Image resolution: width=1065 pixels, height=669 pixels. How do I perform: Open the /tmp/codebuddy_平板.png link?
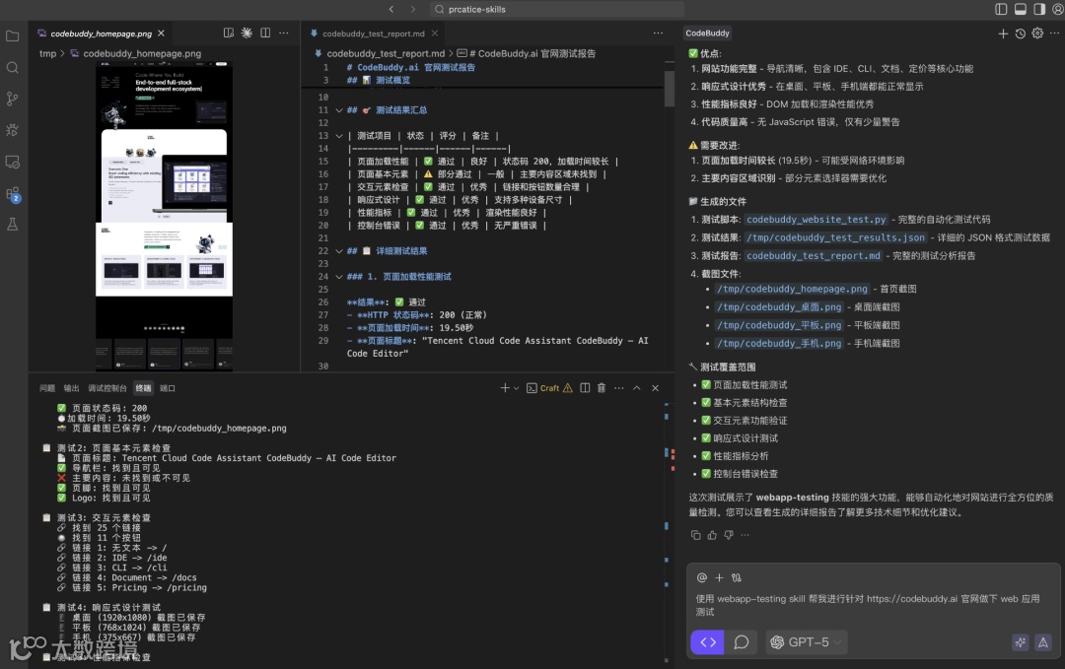coord(779,326)
